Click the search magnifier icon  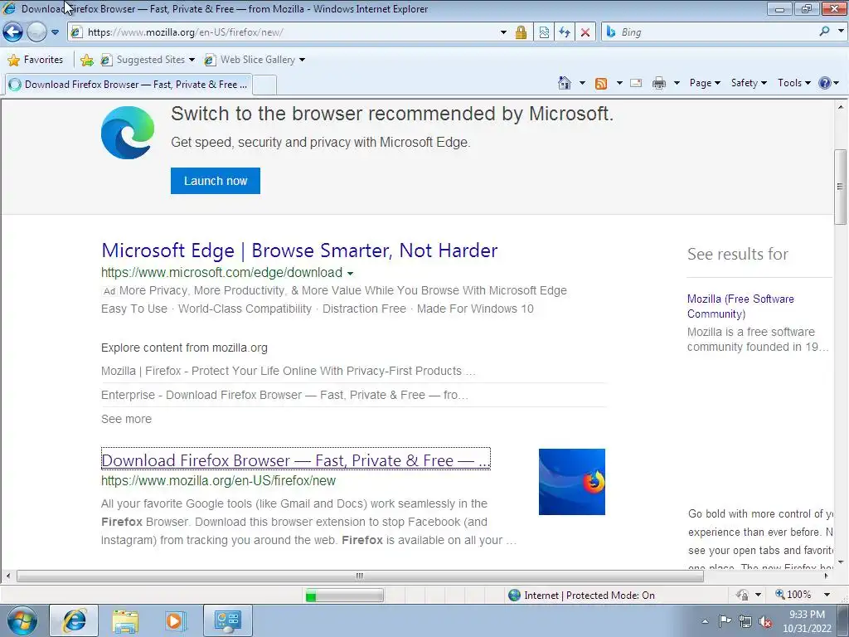pyautogui.click(x=824, y=32)
